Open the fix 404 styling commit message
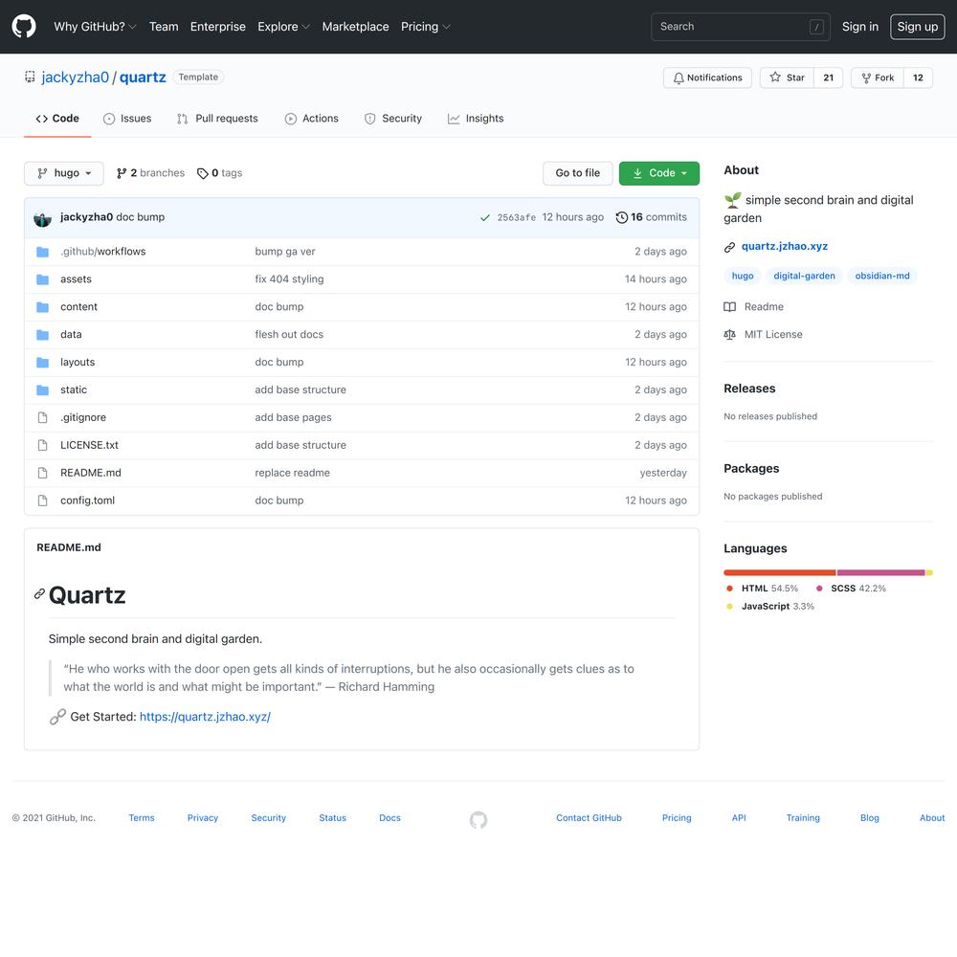Viewport: 957px width, 957px height. (x=289, y=278)
